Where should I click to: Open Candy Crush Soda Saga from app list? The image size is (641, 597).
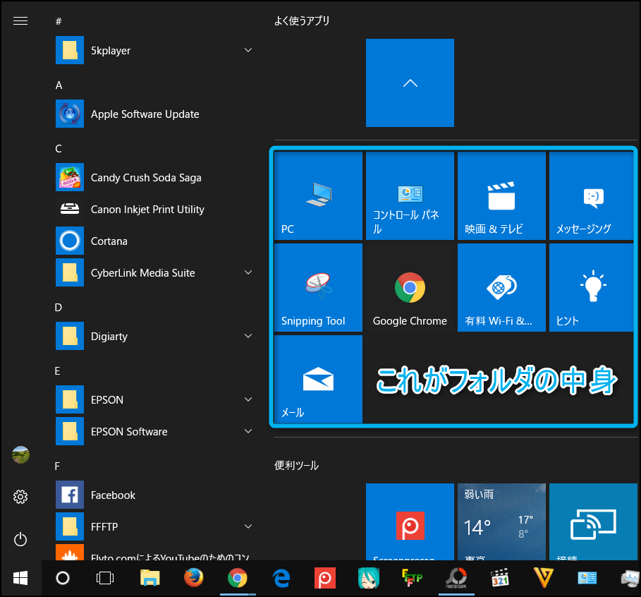tap(145, 177)
